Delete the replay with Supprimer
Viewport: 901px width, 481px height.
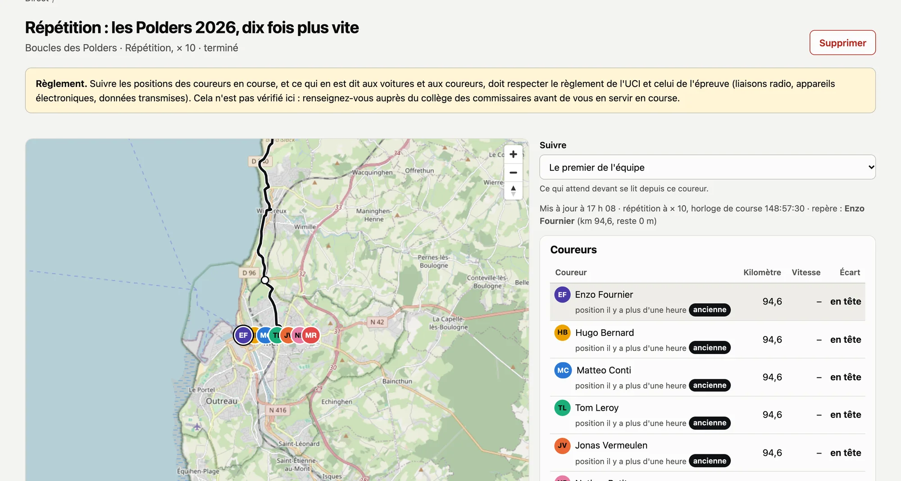click(842, 43)
